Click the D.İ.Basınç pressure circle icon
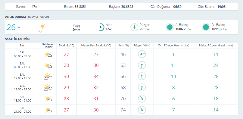The width and height of the screenshot is (243, 119). click(x=206, y=27)
